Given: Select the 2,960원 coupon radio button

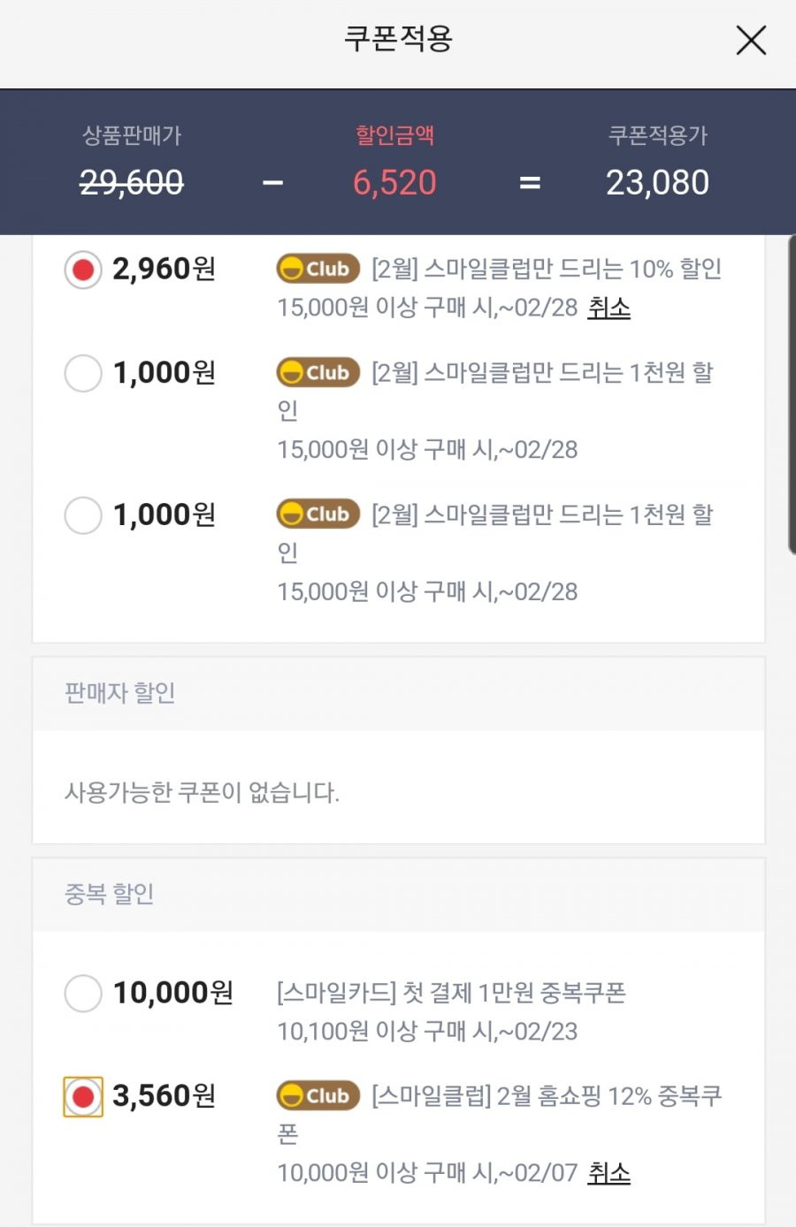Looking at the screenshot, I should (x=83, y=270).
